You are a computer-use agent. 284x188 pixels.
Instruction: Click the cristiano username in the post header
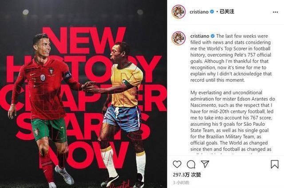(199, 12)
